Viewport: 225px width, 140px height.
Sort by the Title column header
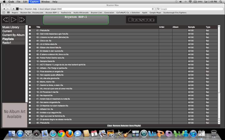coord(38,27)
